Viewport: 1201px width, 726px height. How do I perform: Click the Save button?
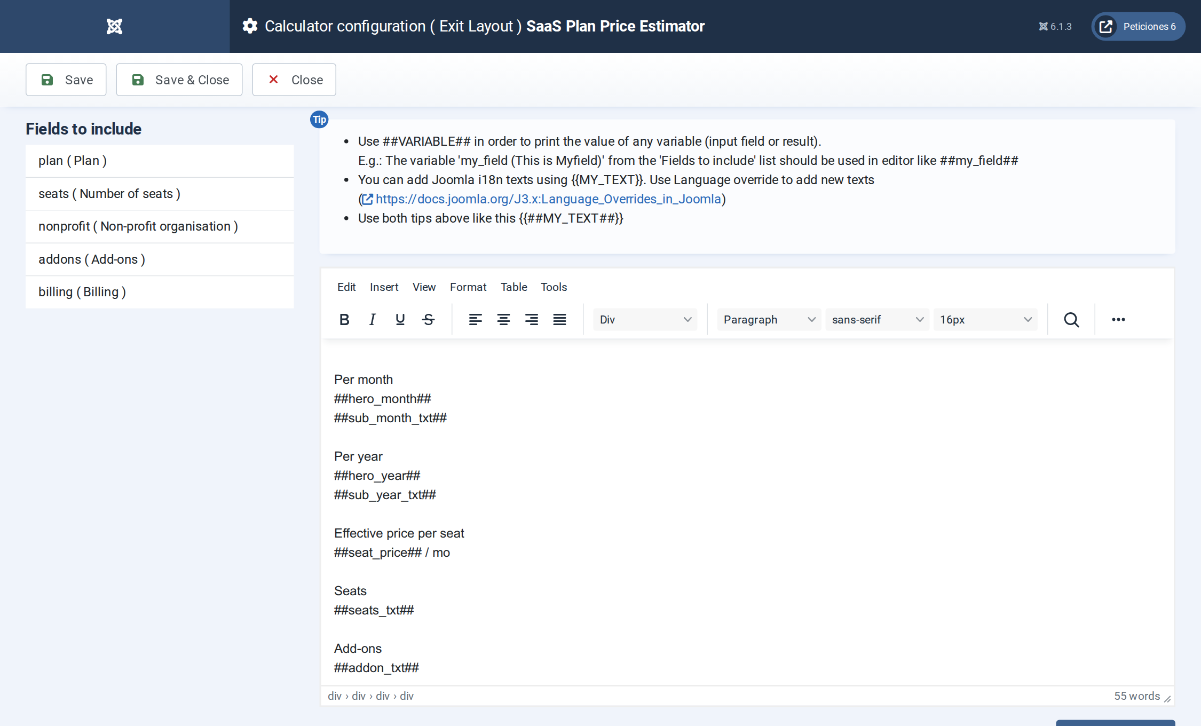click(66, 80)
